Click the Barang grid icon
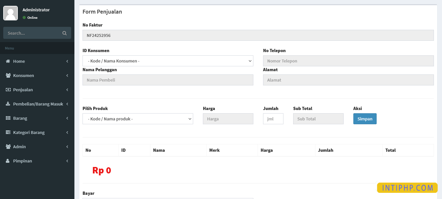 pyautogui.click(x=8, y=118)
